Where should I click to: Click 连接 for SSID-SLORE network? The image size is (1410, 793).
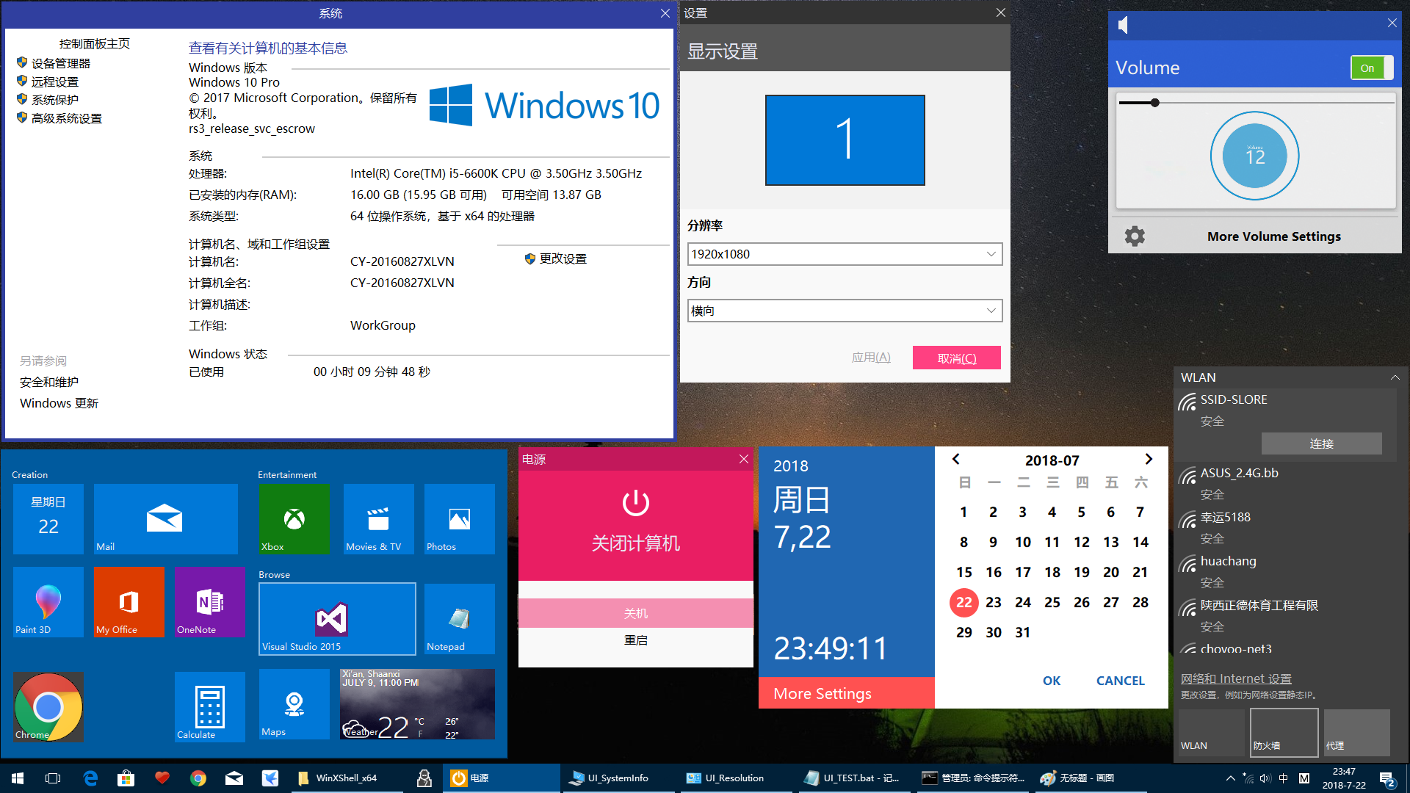[1322, 443]
